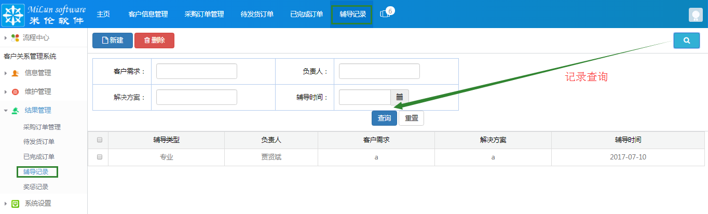The image size is (708, 214).
Task: Check the 贾贤斌 row checkbox
Action: [100, 157]
